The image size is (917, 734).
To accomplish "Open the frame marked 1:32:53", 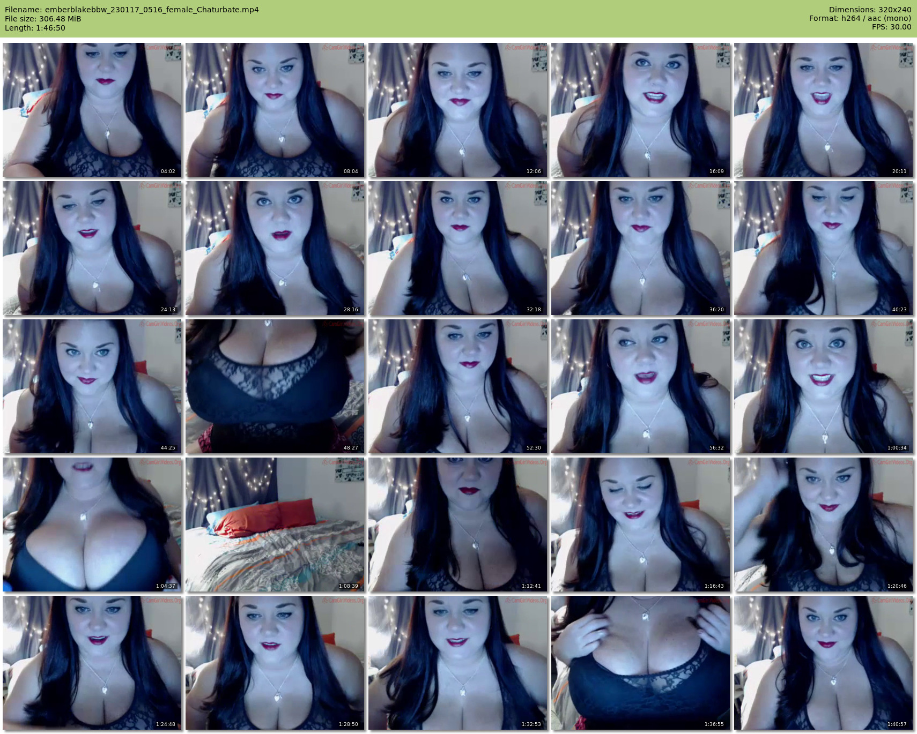I will (458, 663).
